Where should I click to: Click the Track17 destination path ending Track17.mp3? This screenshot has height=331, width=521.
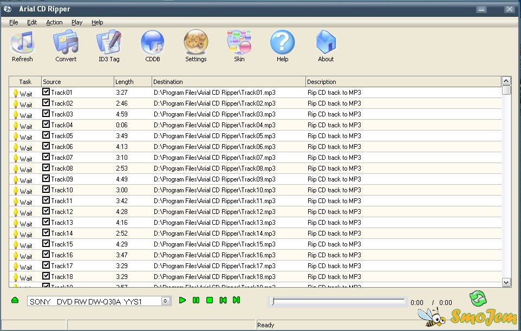214,266
